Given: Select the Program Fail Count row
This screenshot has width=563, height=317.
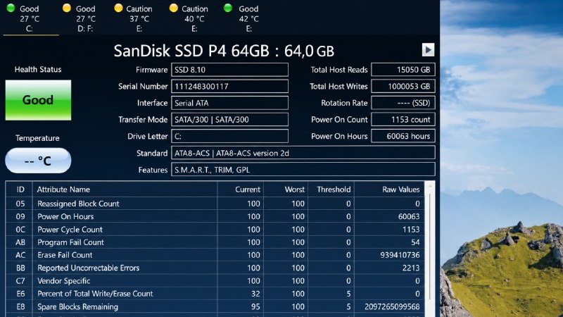Looking at the screenshot, I should click(x=215, y=242).
